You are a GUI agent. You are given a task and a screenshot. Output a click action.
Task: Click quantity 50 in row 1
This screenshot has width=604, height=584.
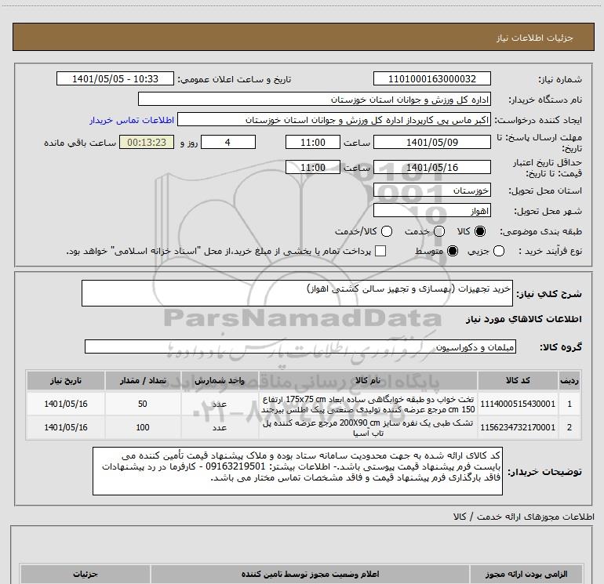pyautogui.click(x=143, y=404)
